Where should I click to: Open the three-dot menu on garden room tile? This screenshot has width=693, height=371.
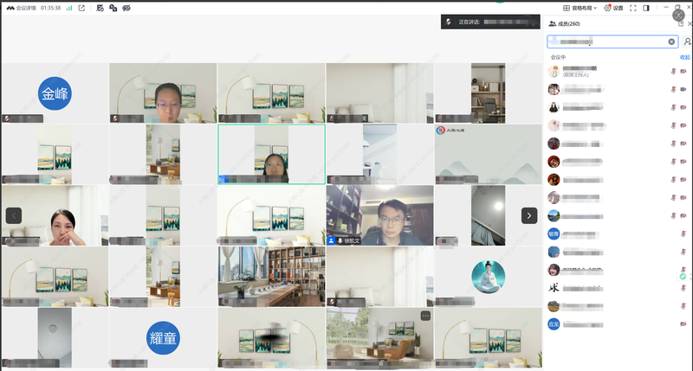pos(425,316)
